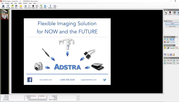Screen dimensions: 179x102
Task: Select the Provider toolbar icon
Action: tap(8, 6)
